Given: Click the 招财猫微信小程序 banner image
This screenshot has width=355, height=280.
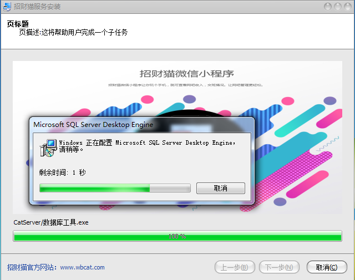Looking at the screenshot, I should pyautogui.click(x=177, y=138).
